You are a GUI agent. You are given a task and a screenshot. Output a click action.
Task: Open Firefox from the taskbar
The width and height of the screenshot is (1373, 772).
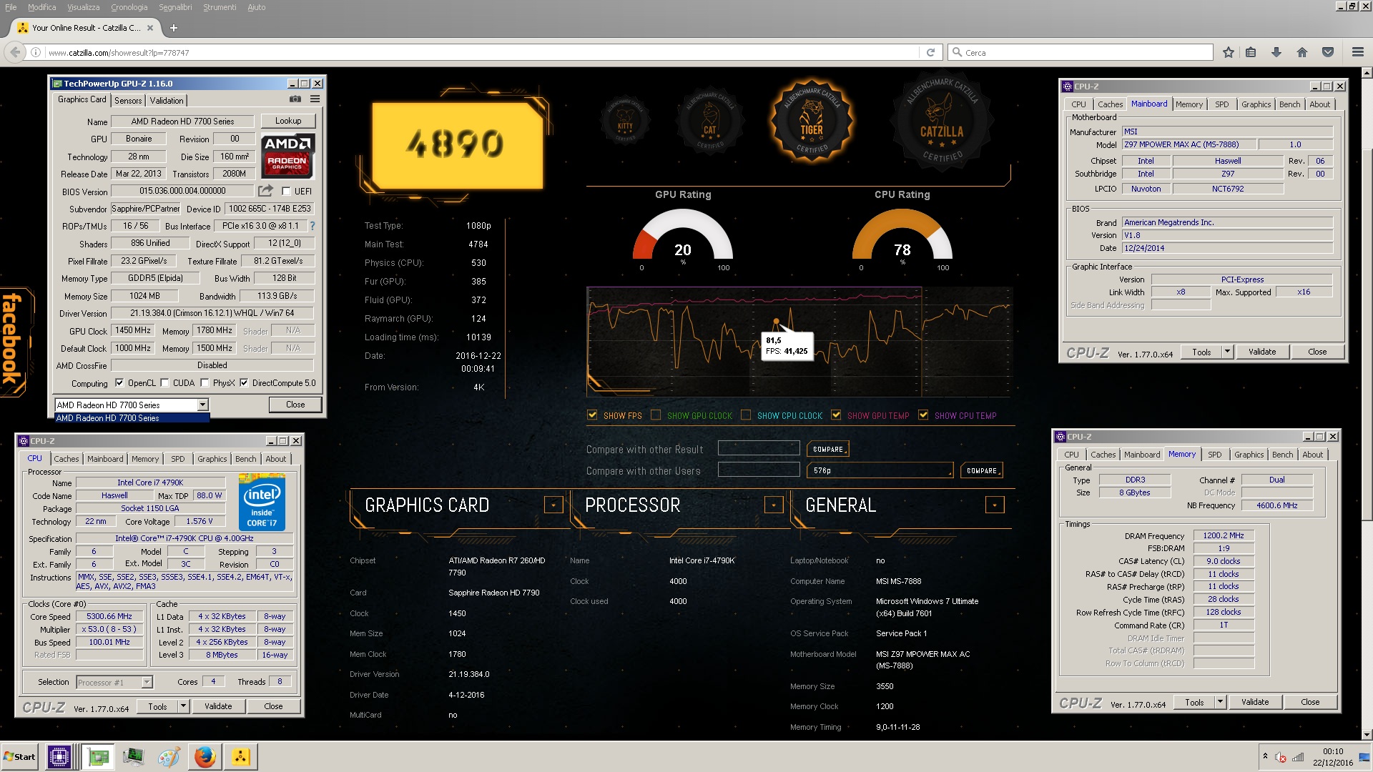point(205,756)
